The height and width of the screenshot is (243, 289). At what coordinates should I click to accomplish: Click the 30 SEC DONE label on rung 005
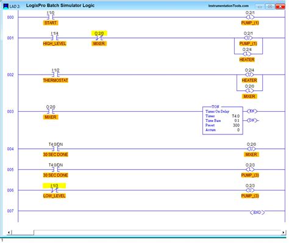tap(55, 175)
